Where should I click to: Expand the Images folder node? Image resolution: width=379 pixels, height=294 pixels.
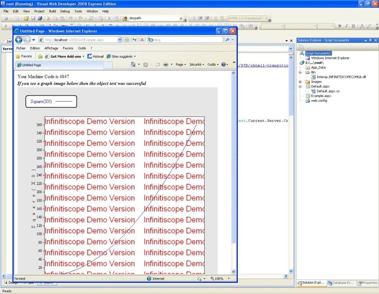(300, 82)
